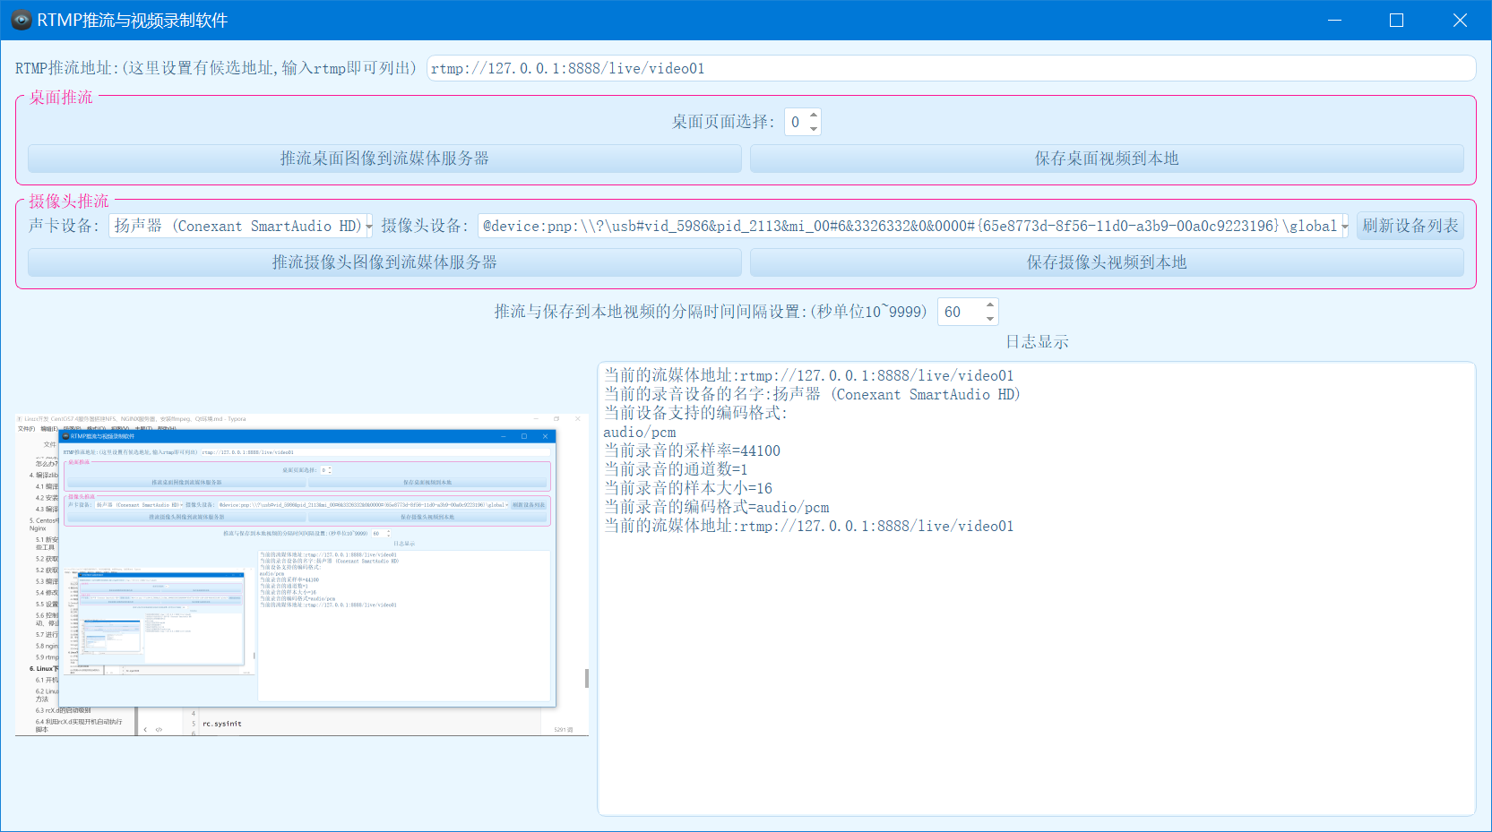
Task: Open the 声卡设备 sound card dropdown
Action: [x=241, y=226]
